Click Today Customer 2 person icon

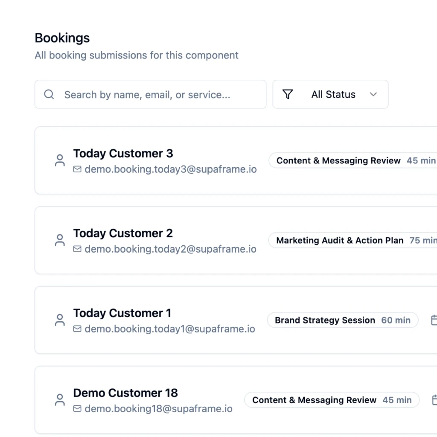click(60, 240)
